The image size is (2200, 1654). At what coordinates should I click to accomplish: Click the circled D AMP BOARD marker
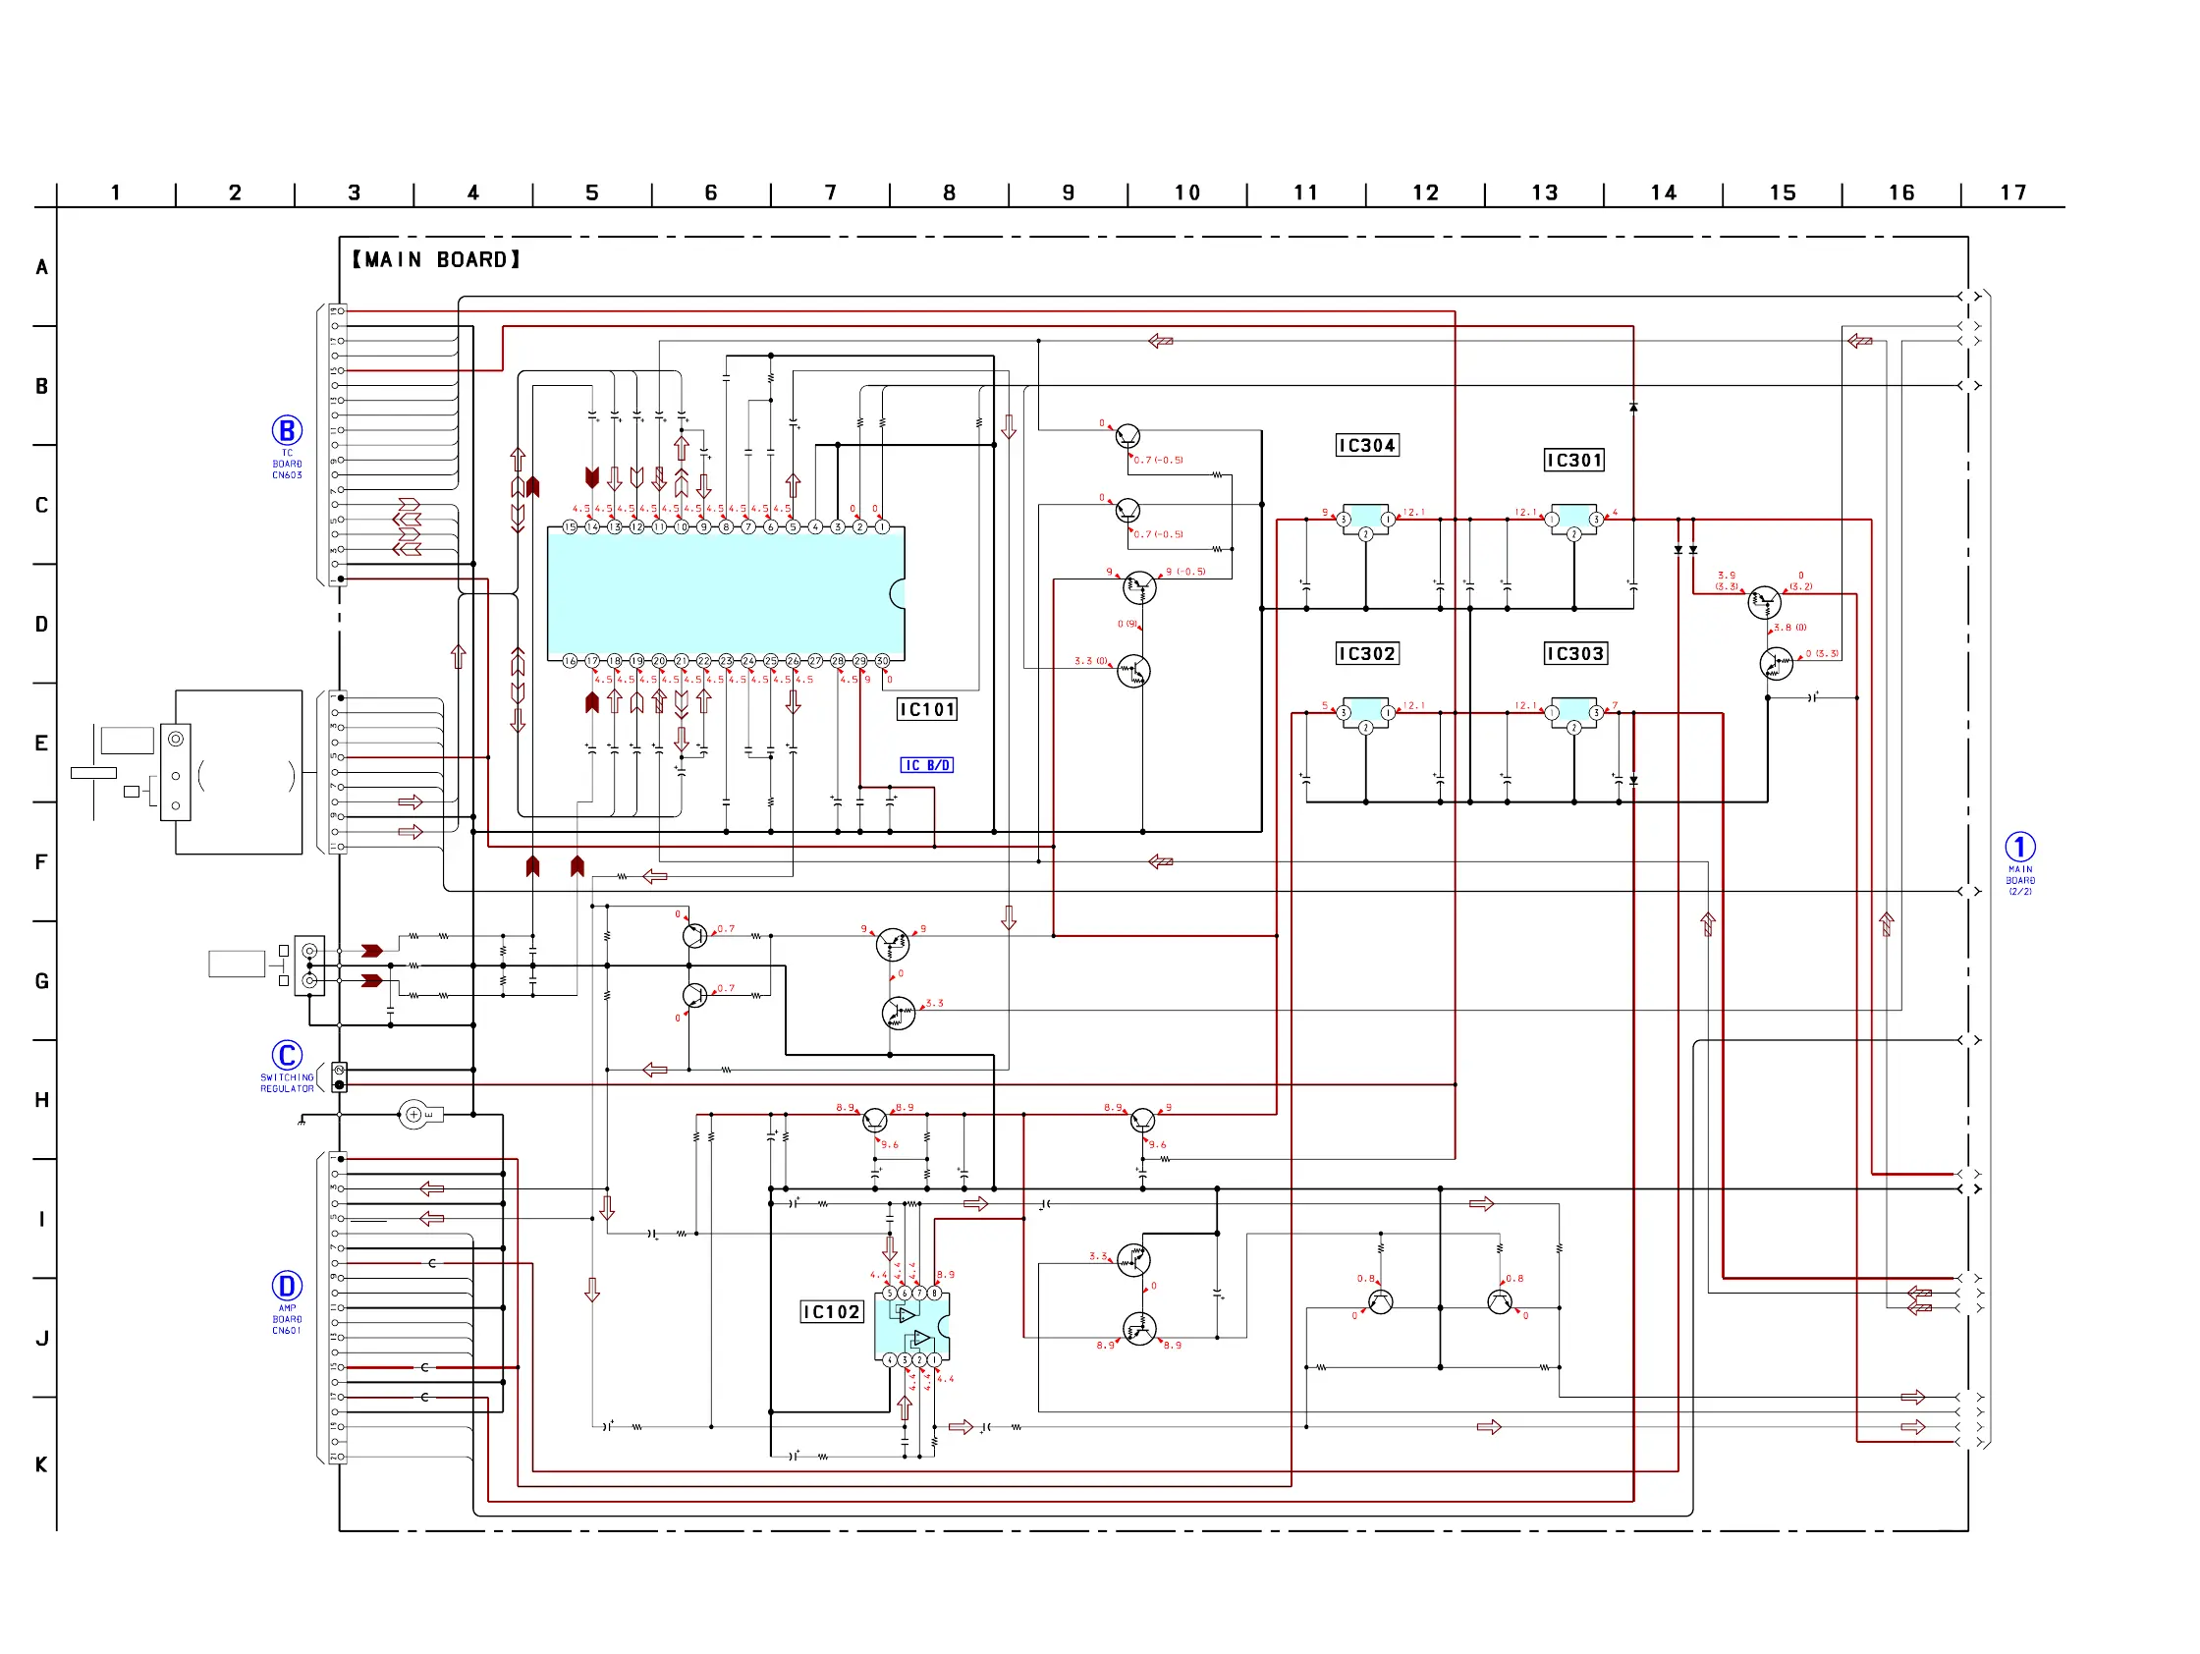[x=288, y=1286]
